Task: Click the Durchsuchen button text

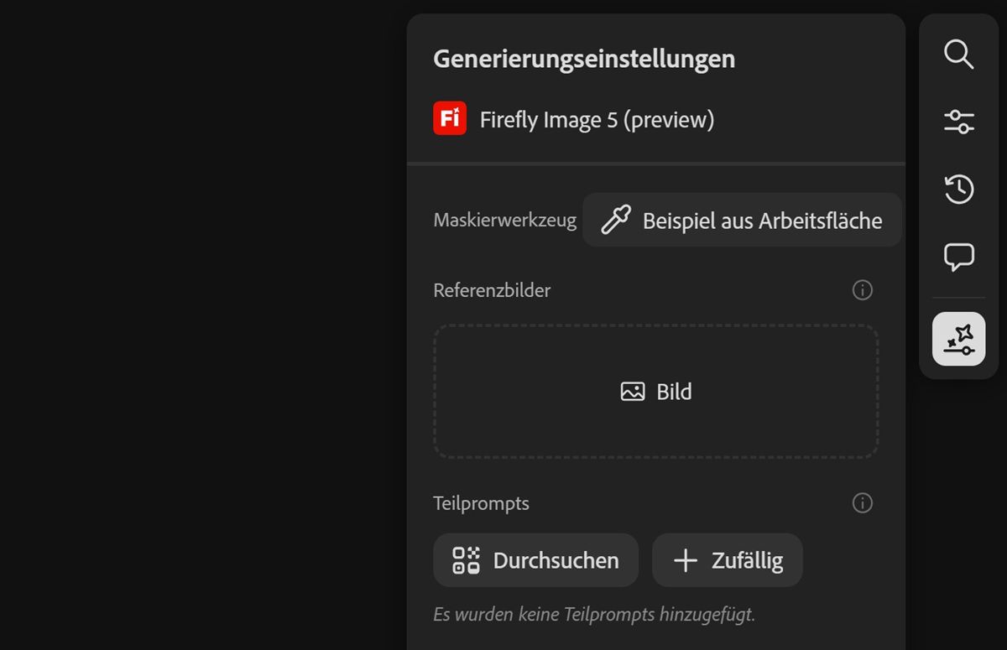Action: (556, 560)
